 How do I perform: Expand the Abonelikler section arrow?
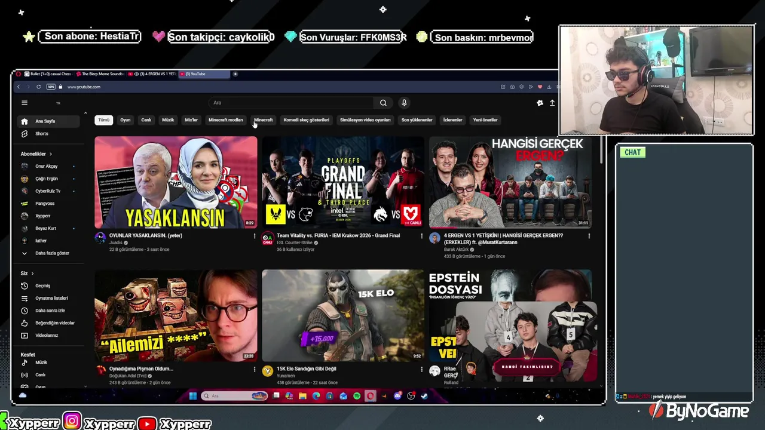pyautogui.click(x=51, y=154)
